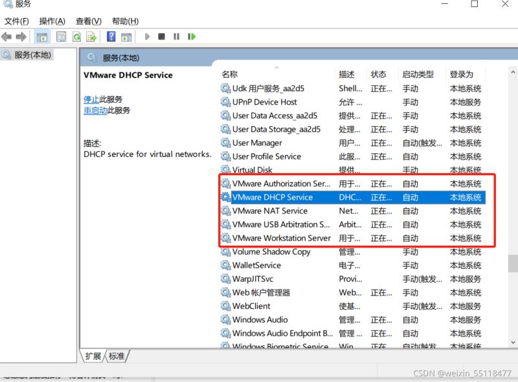Select User Data Storage_aa2d5 service name
The image size is (518, 382).
click(x=276, y=129)
